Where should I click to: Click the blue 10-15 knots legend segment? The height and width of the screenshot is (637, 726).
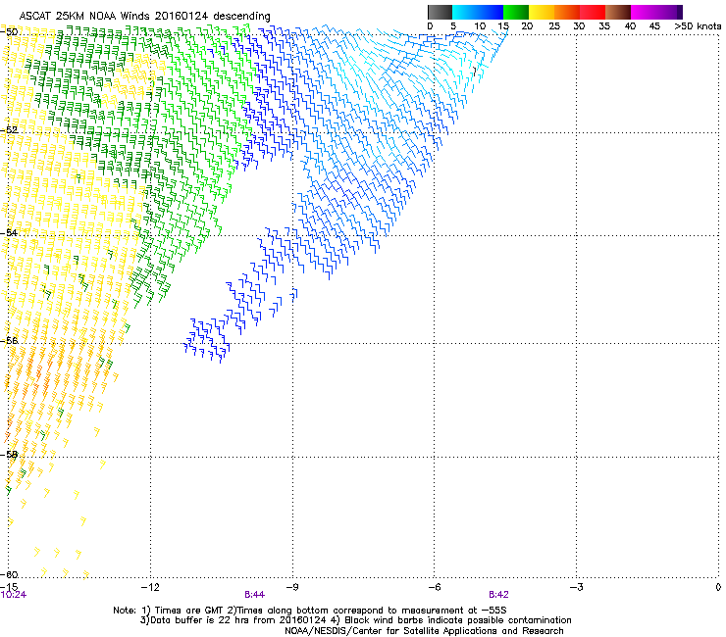(x=491, y=12)
